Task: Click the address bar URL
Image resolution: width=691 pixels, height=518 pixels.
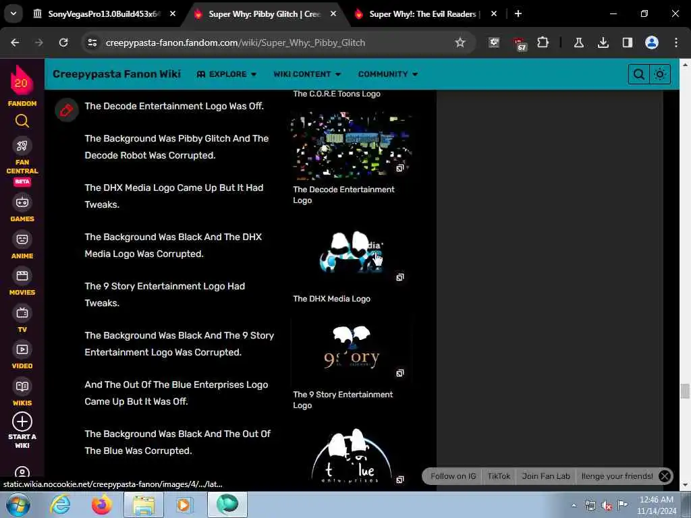Action: click(236, 42)
